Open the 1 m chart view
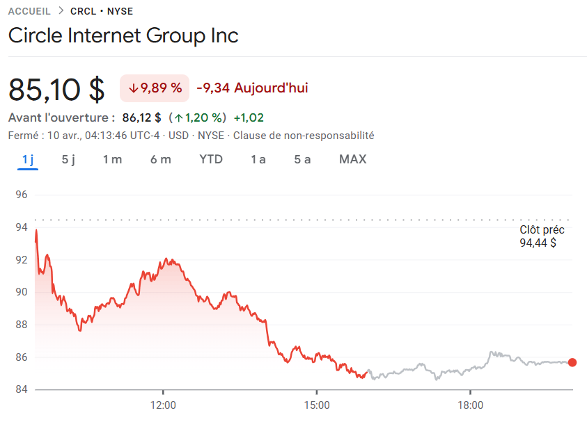 click(x=113, y=159)
